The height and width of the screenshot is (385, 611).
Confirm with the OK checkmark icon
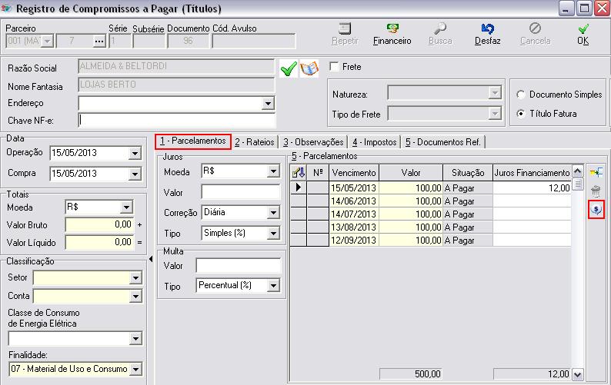tap(583, 29)
